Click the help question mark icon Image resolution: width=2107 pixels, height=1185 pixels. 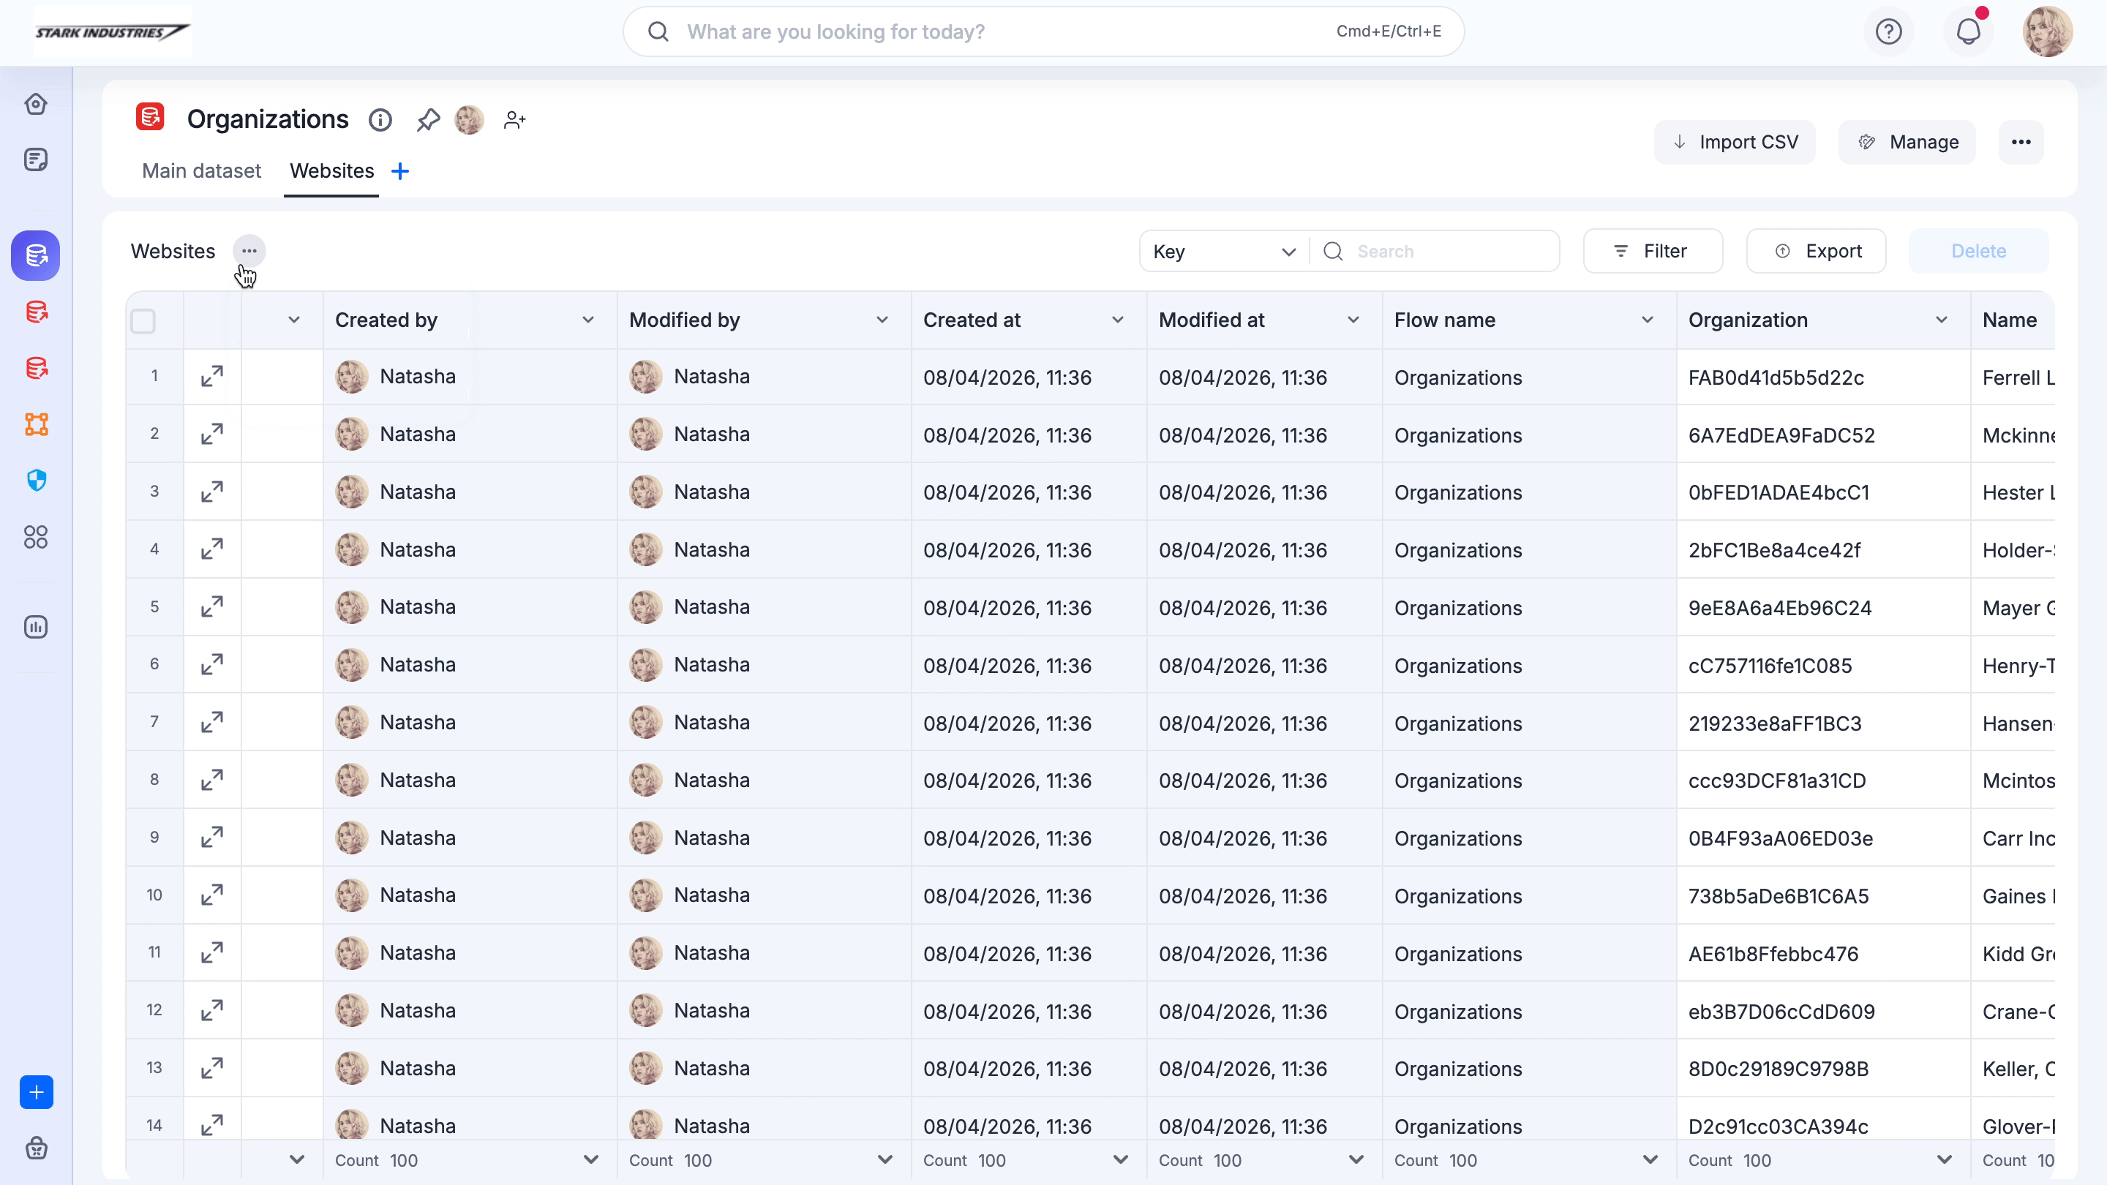click(x=1888, y=32)
